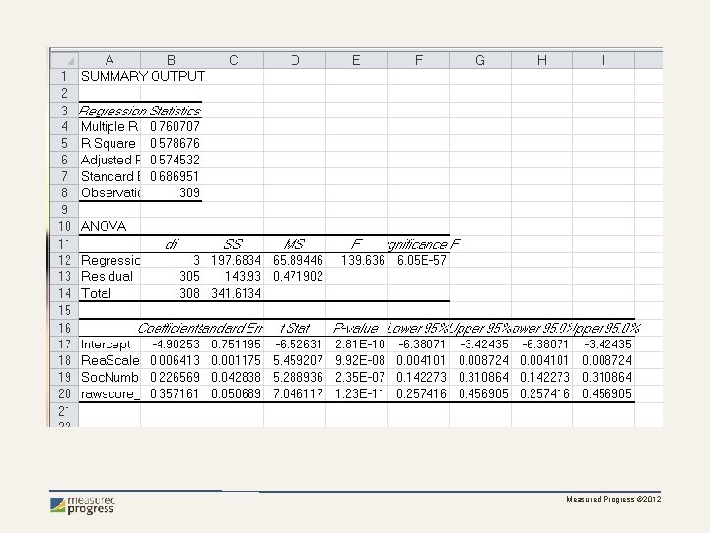Select column E header
710x533 pixels.
(356, 60)
